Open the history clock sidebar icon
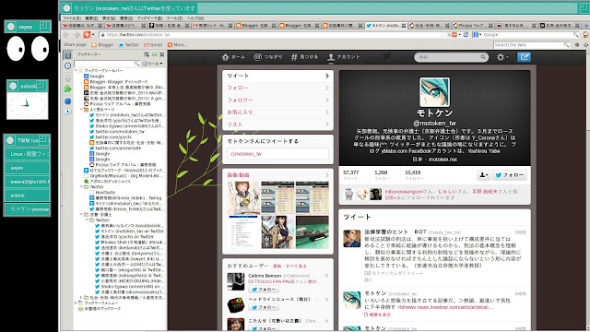590x332 pixels. point(67,65)
